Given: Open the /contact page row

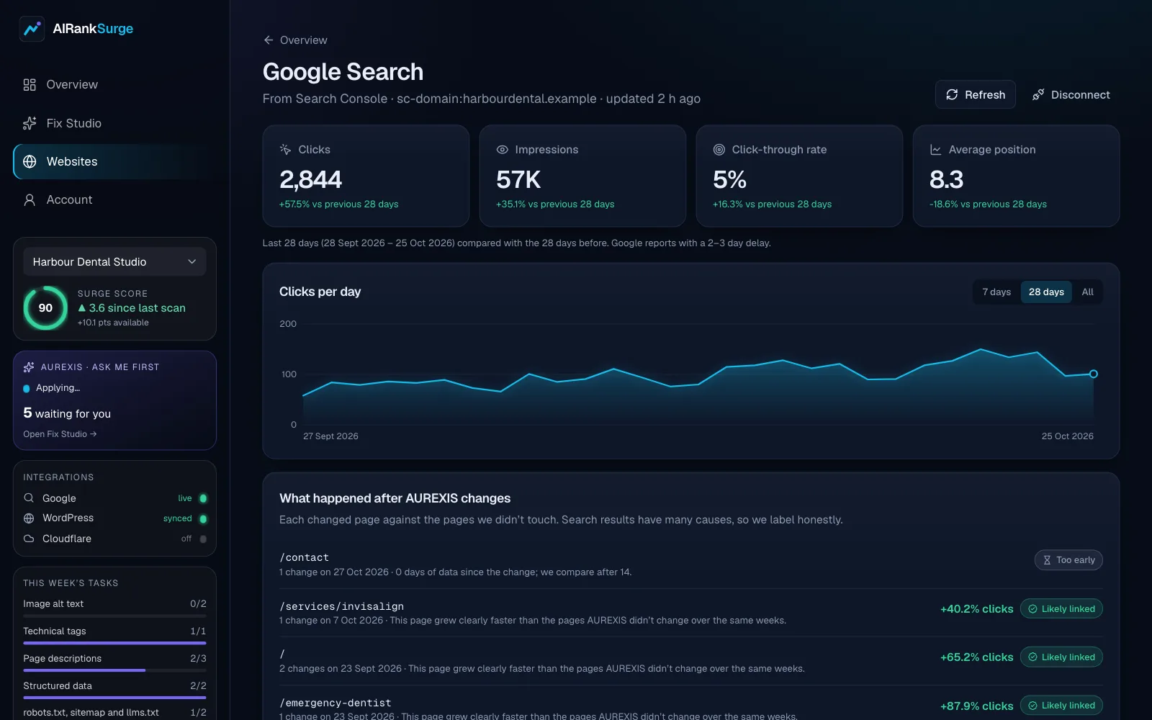Looking at the screenshot, I should click(x=690, y=564).
